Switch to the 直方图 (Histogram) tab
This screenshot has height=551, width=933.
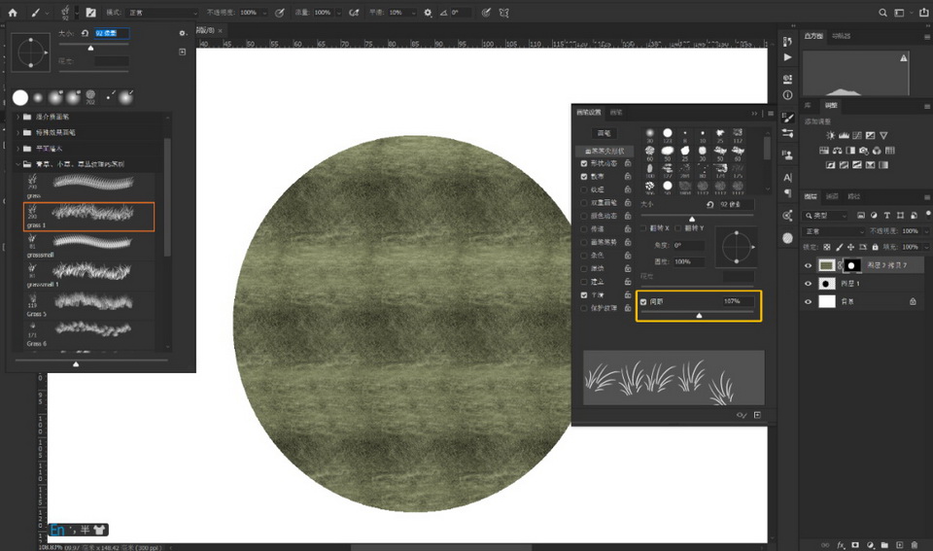pyautogui.click(x=813, y=36)
